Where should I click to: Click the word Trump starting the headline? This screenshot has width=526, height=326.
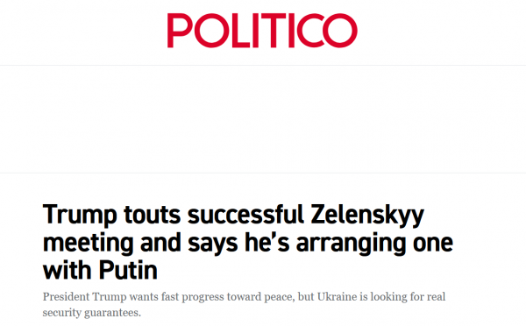80,216
